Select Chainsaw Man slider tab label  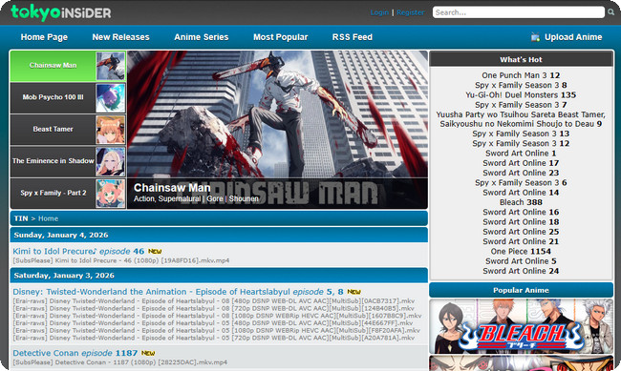tap(54, 65)
